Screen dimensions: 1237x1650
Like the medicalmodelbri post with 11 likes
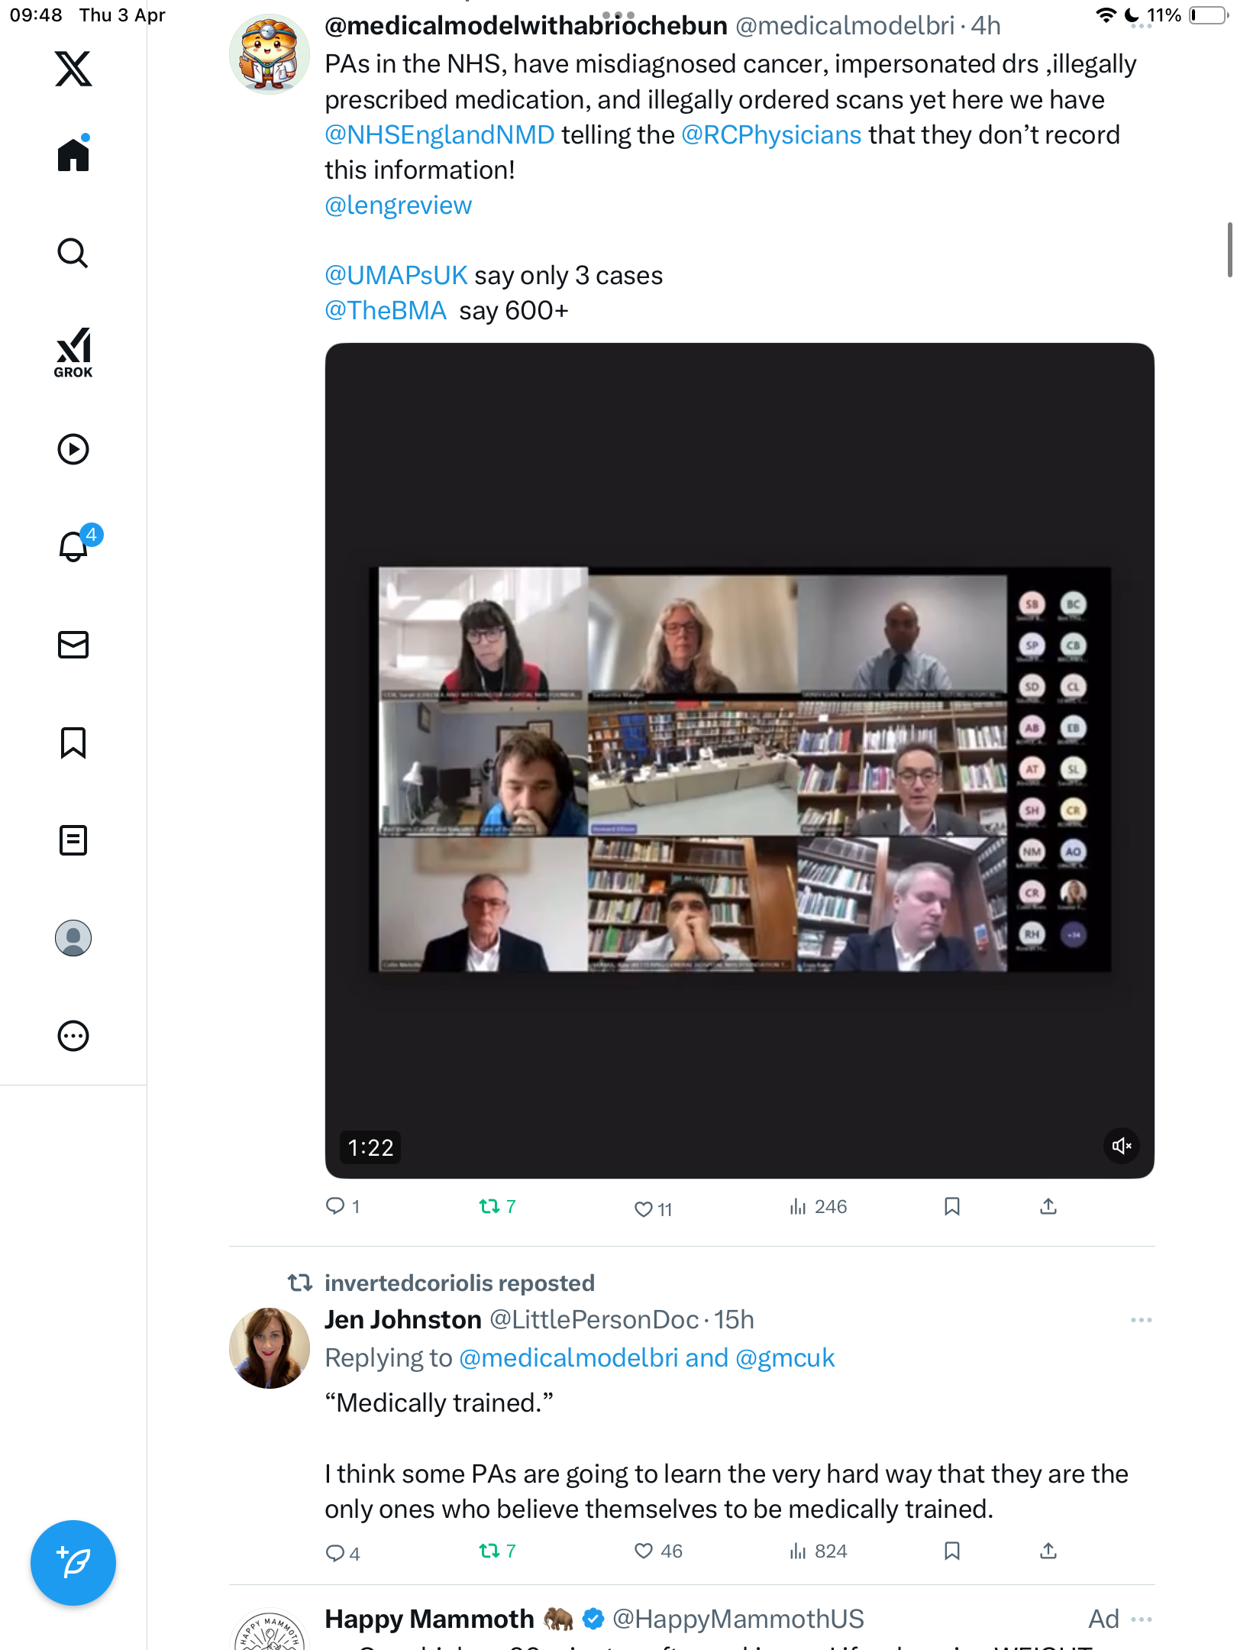click(653, 1208)
